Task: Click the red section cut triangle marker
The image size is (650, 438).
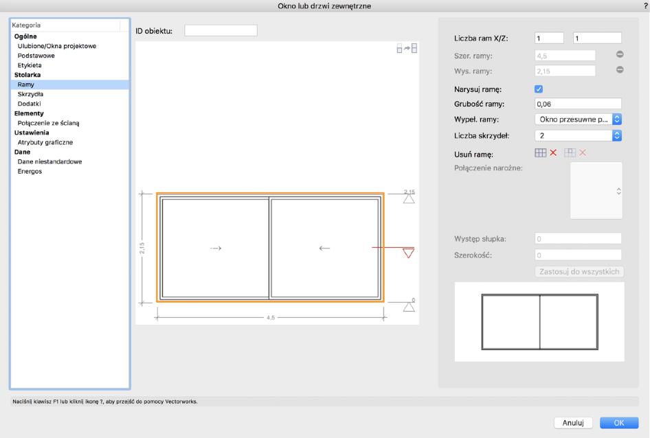Action: point(408,253)
